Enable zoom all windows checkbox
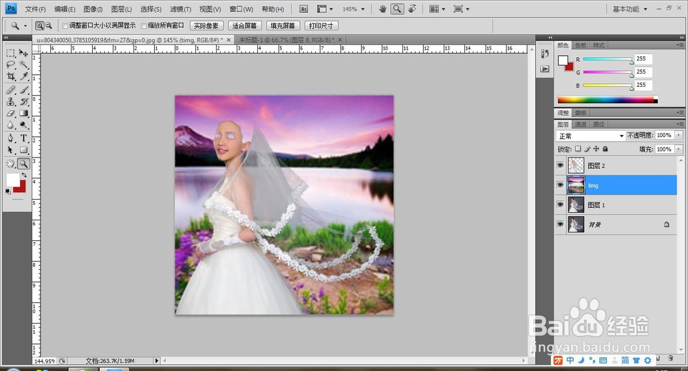 (x=144, y=26)
